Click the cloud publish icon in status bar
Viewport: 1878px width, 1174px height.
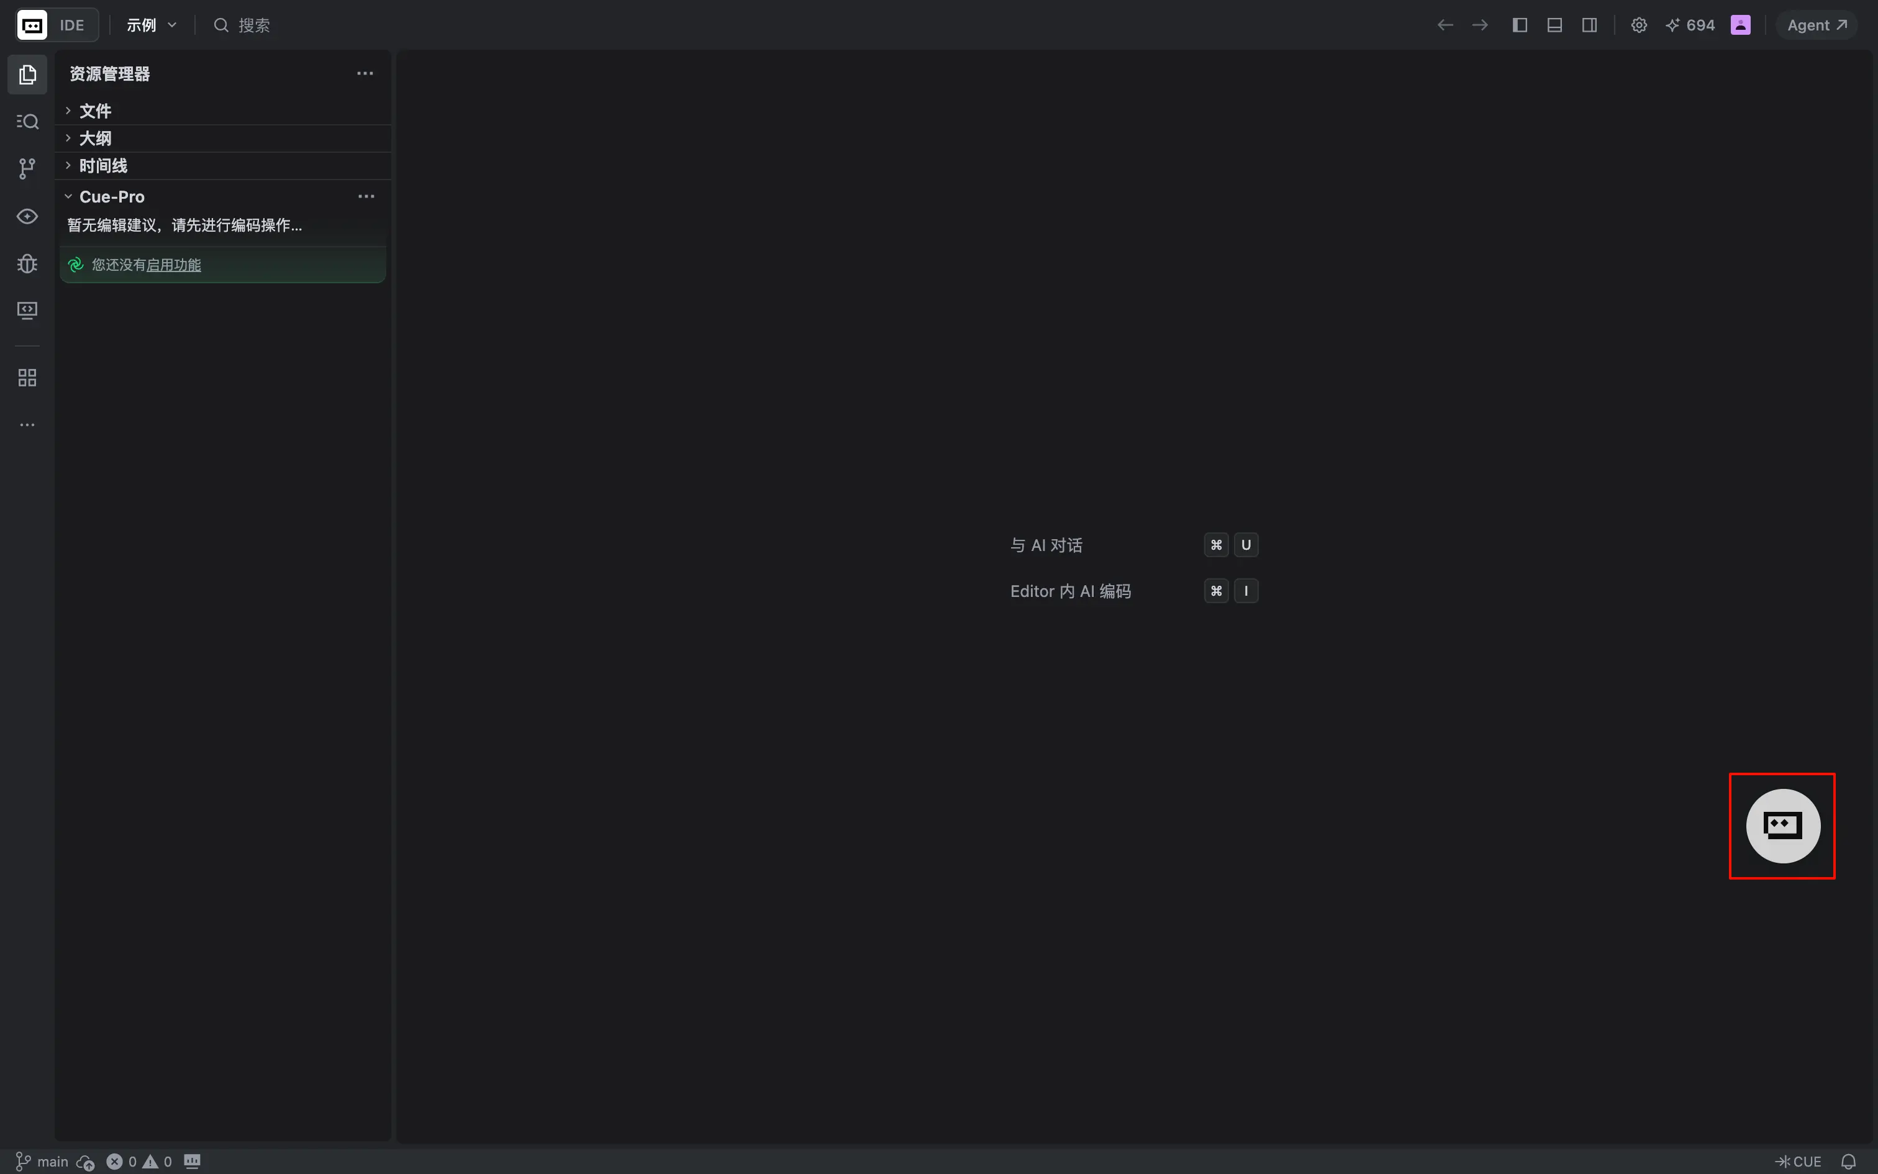[x=85, y=1162]
